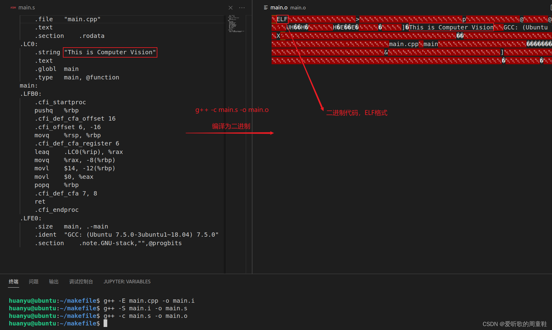This screenshot has width=552, height=330.
Task: Click the .section .note.GNU-stack line
Action: point(108,243)
